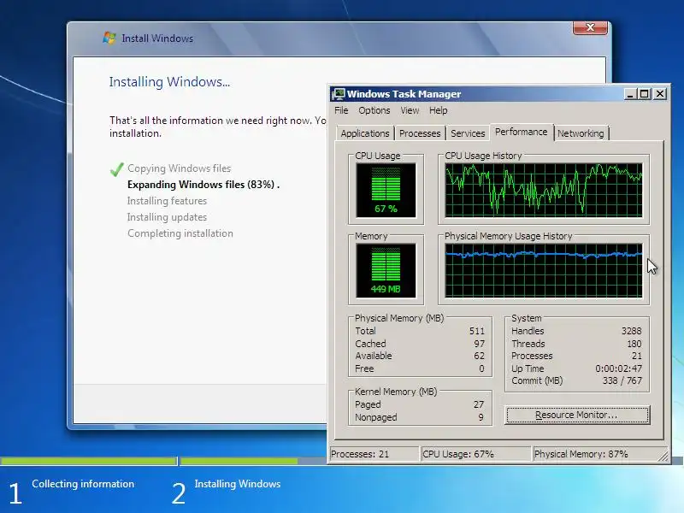Click the Up Time value 0:00:02:47
This screenshot has height=513, width=684.
pyautogui.click(x=618, y=369)
